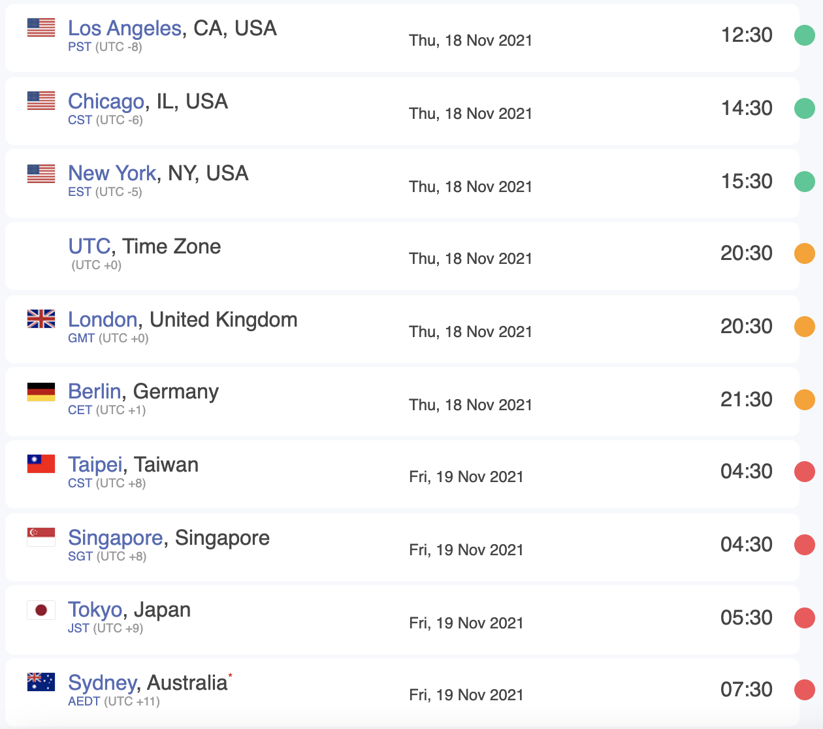Screen dimensions: 823x729
Task: Click the German flag beside Berlin
Action: click(41, 392)
